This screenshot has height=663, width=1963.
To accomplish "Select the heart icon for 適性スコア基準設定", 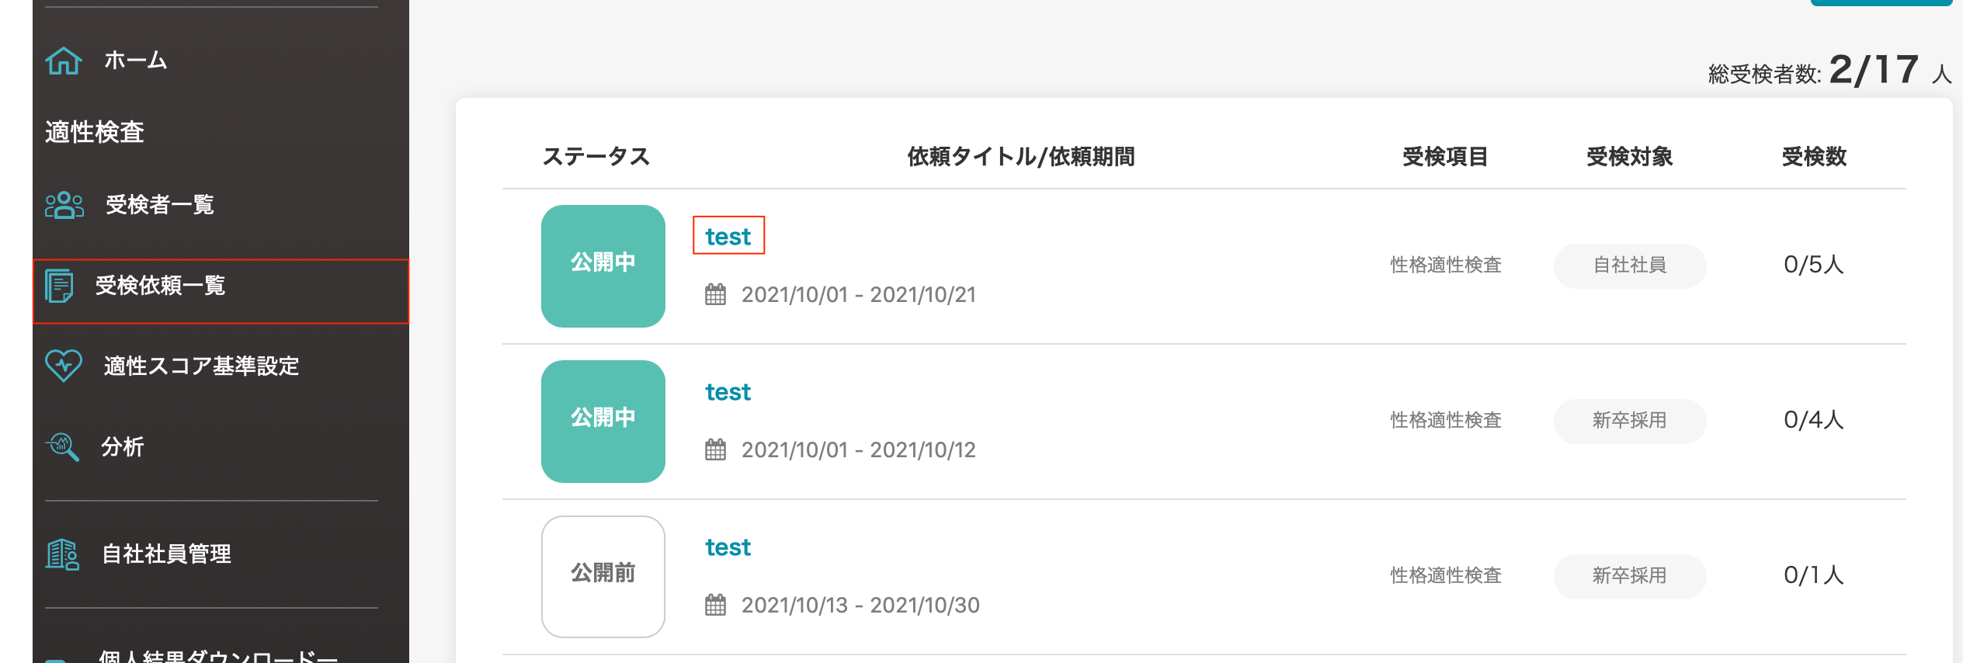I will 64,365.
